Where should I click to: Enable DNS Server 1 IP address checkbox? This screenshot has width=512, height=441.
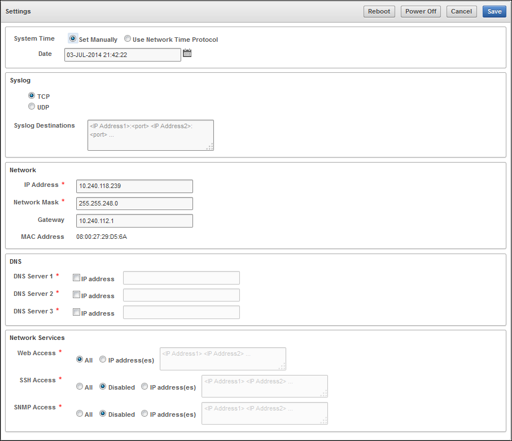click(x=76, y=278)
